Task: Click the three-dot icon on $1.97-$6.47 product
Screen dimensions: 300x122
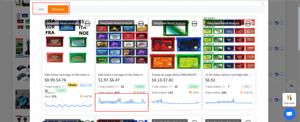Action: [x=141, y=24]
